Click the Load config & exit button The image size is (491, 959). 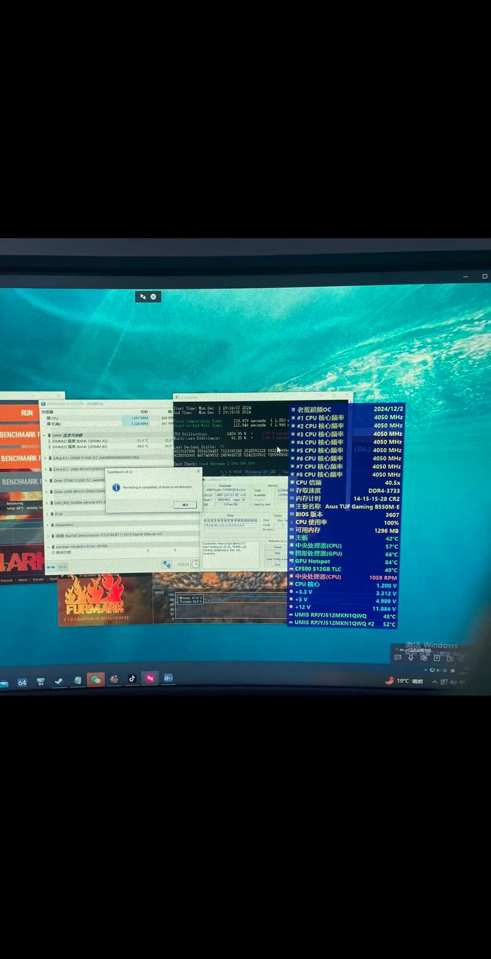pyautogui.click(x=277, y=558)
